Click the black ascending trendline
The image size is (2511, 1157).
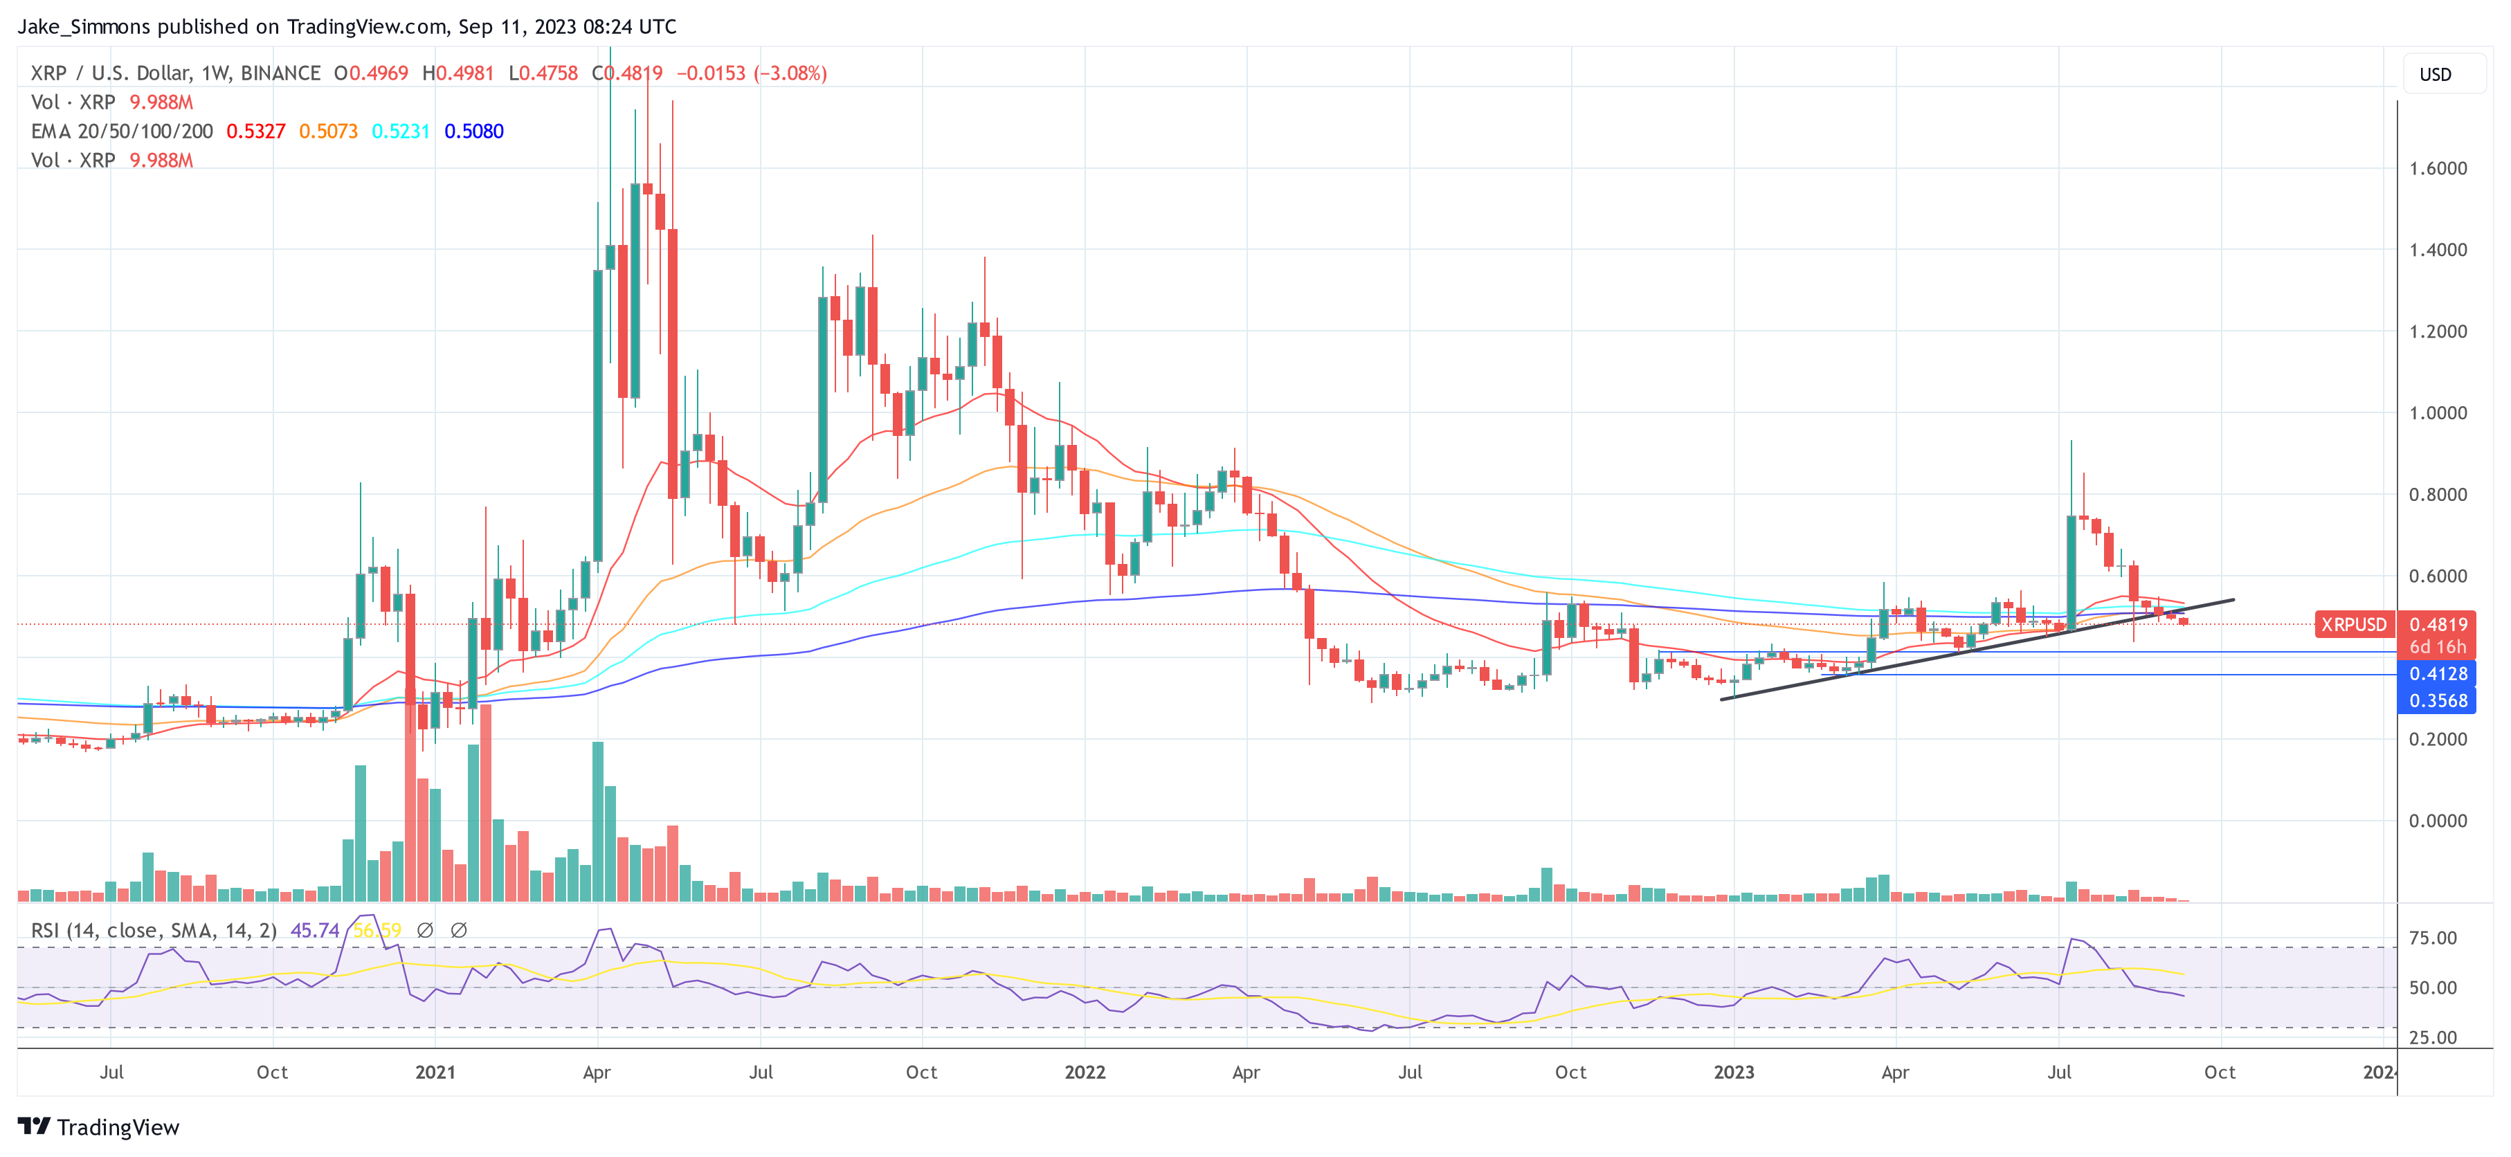1977,649
